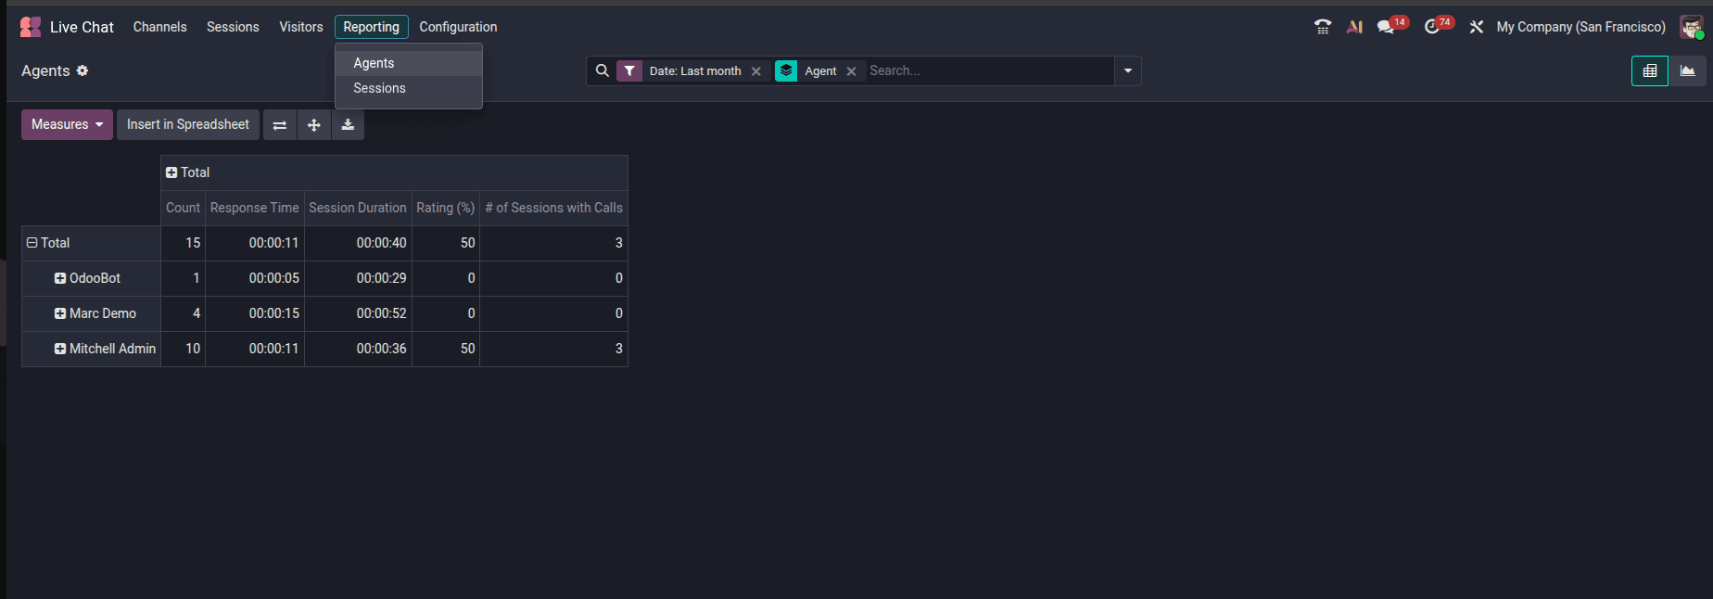Image resolution: width=1713 pixels, height=599 pixels.
Task: Click the filter funnel icon in the Date facet
Action: tap(629, 70)
